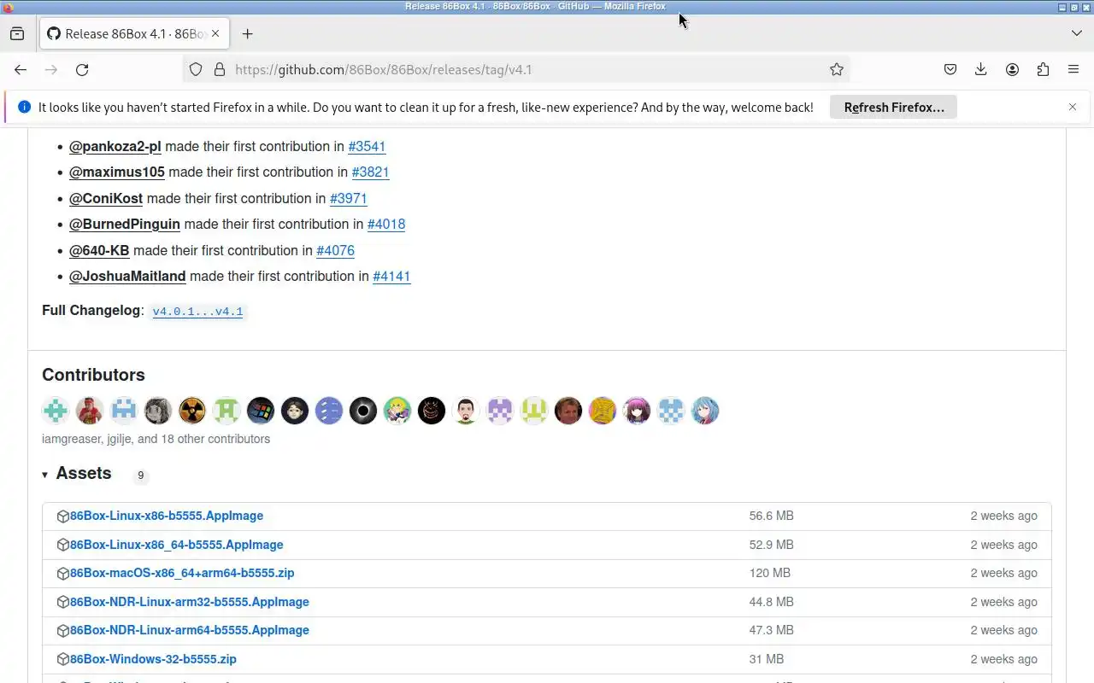This screenshot has width=1094, height=683.
Task: Download 86Box-NDR-Linux-arm64-b5555.AppImage
Action: [190, 631]
